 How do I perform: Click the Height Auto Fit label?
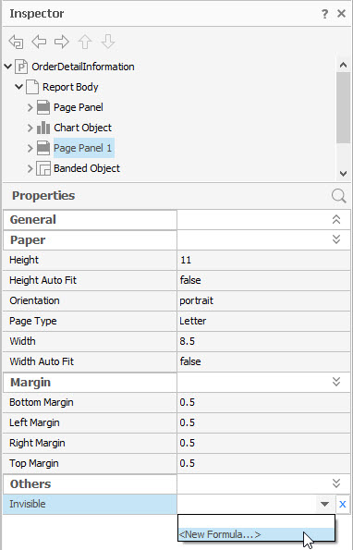[43, 280]
